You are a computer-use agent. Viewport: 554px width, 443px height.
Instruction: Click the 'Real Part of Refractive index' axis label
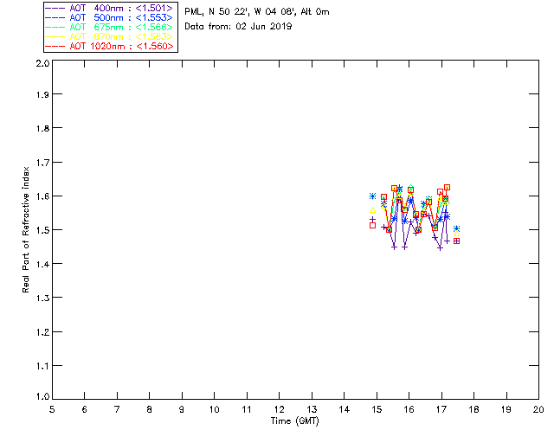[25, 229]
